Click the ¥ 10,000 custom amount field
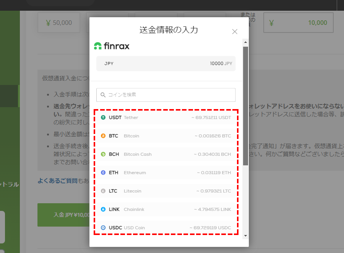 tap(299, 23)
